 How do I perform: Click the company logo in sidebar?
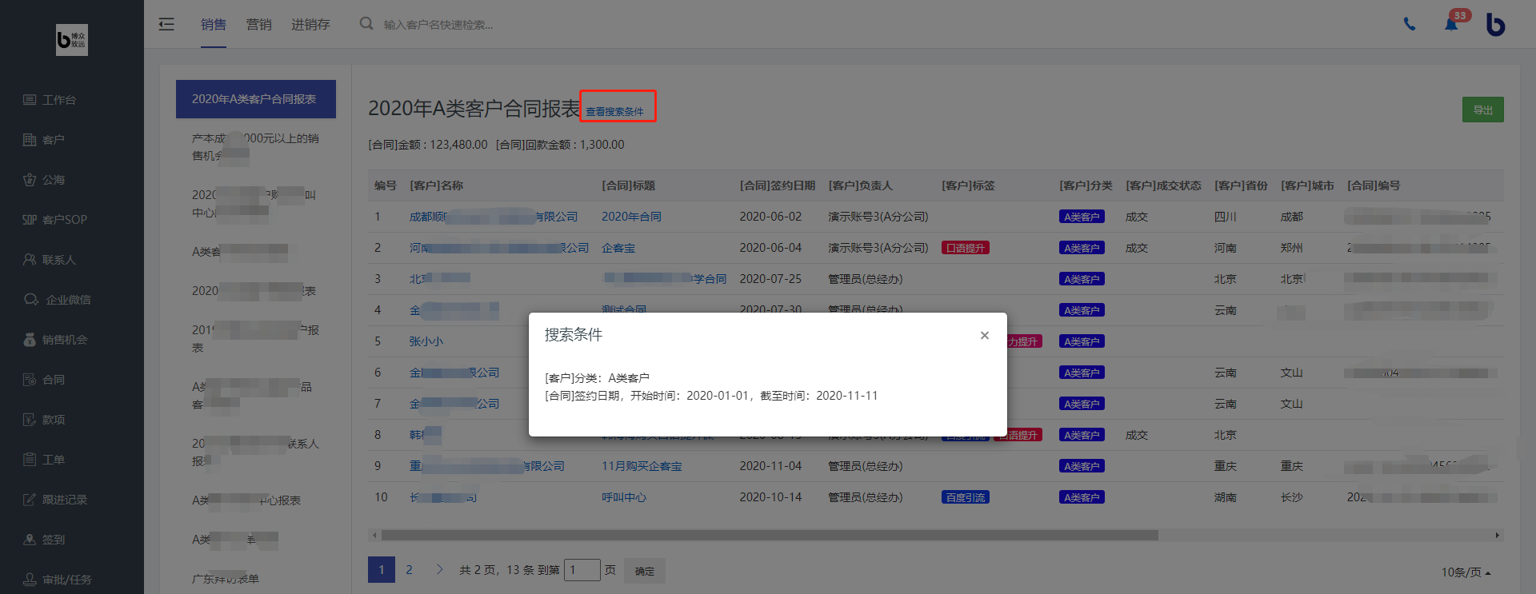[x=72, y=39]
